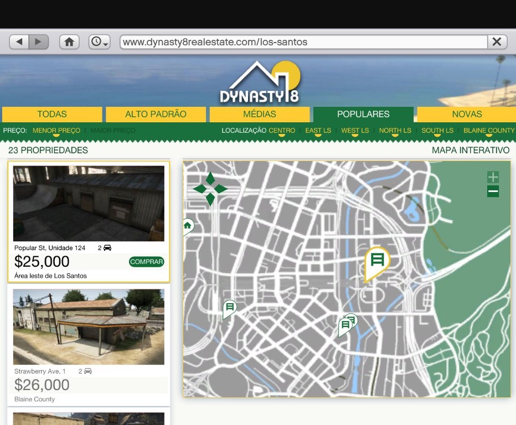The image size is (516, 425).
Task: Select the $26,000 price text
Action: point(42,385)
